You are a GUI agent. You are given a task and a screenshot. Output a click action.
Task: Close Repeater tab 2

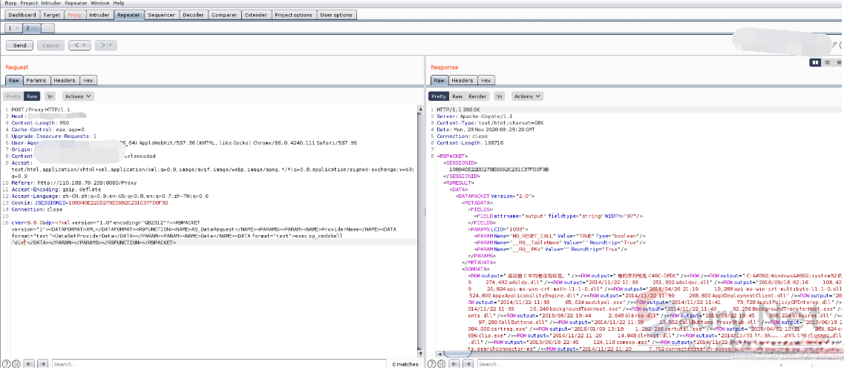click(35, 28)
